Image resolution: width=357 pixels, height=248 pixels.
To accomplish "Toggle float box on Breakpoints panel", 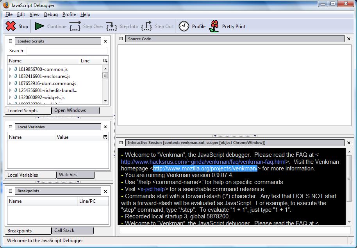I will (11, 191).
